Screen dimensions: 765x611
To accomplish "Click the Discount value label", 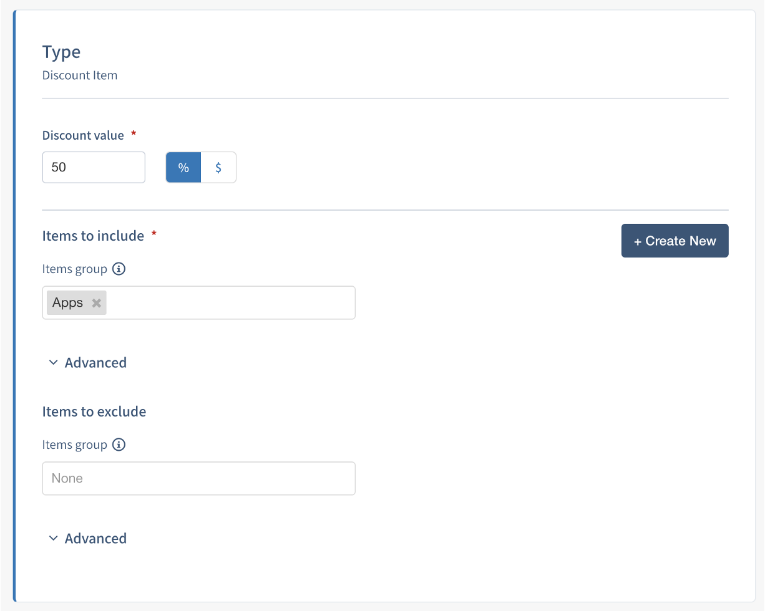I will coord(83,135).
